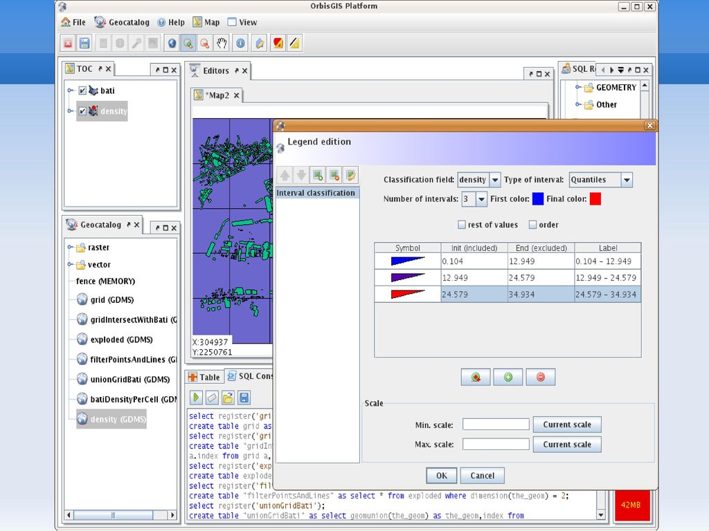Viewport: 709px width, 531px height.
Task: Save SQL script with disk icon
Action: point(244,398)
